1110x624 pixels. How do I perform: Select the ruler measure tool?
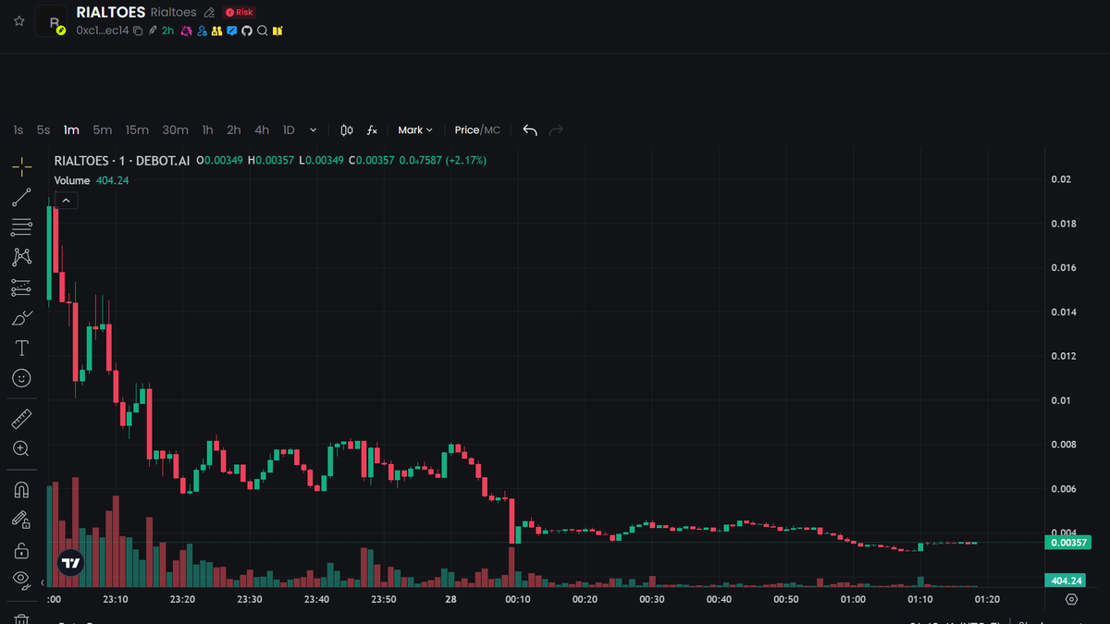[x=21, y=419]
